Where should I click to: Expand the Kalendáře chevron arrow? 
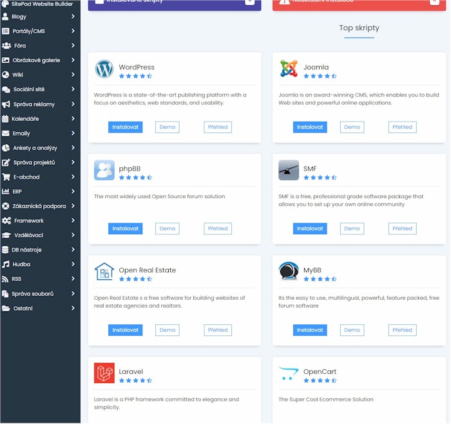[73, 118]
